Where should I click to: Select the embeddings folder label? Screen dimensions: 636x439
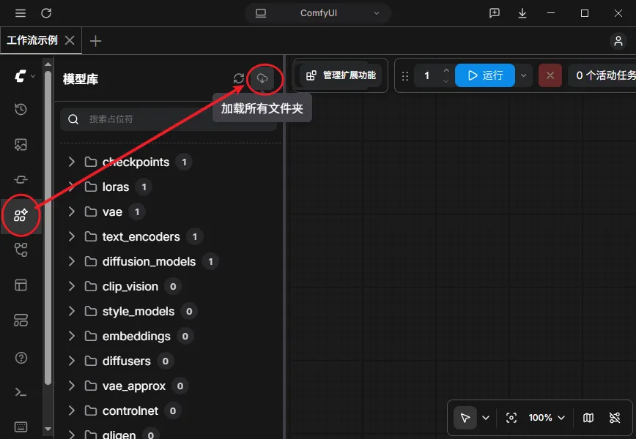136,336
